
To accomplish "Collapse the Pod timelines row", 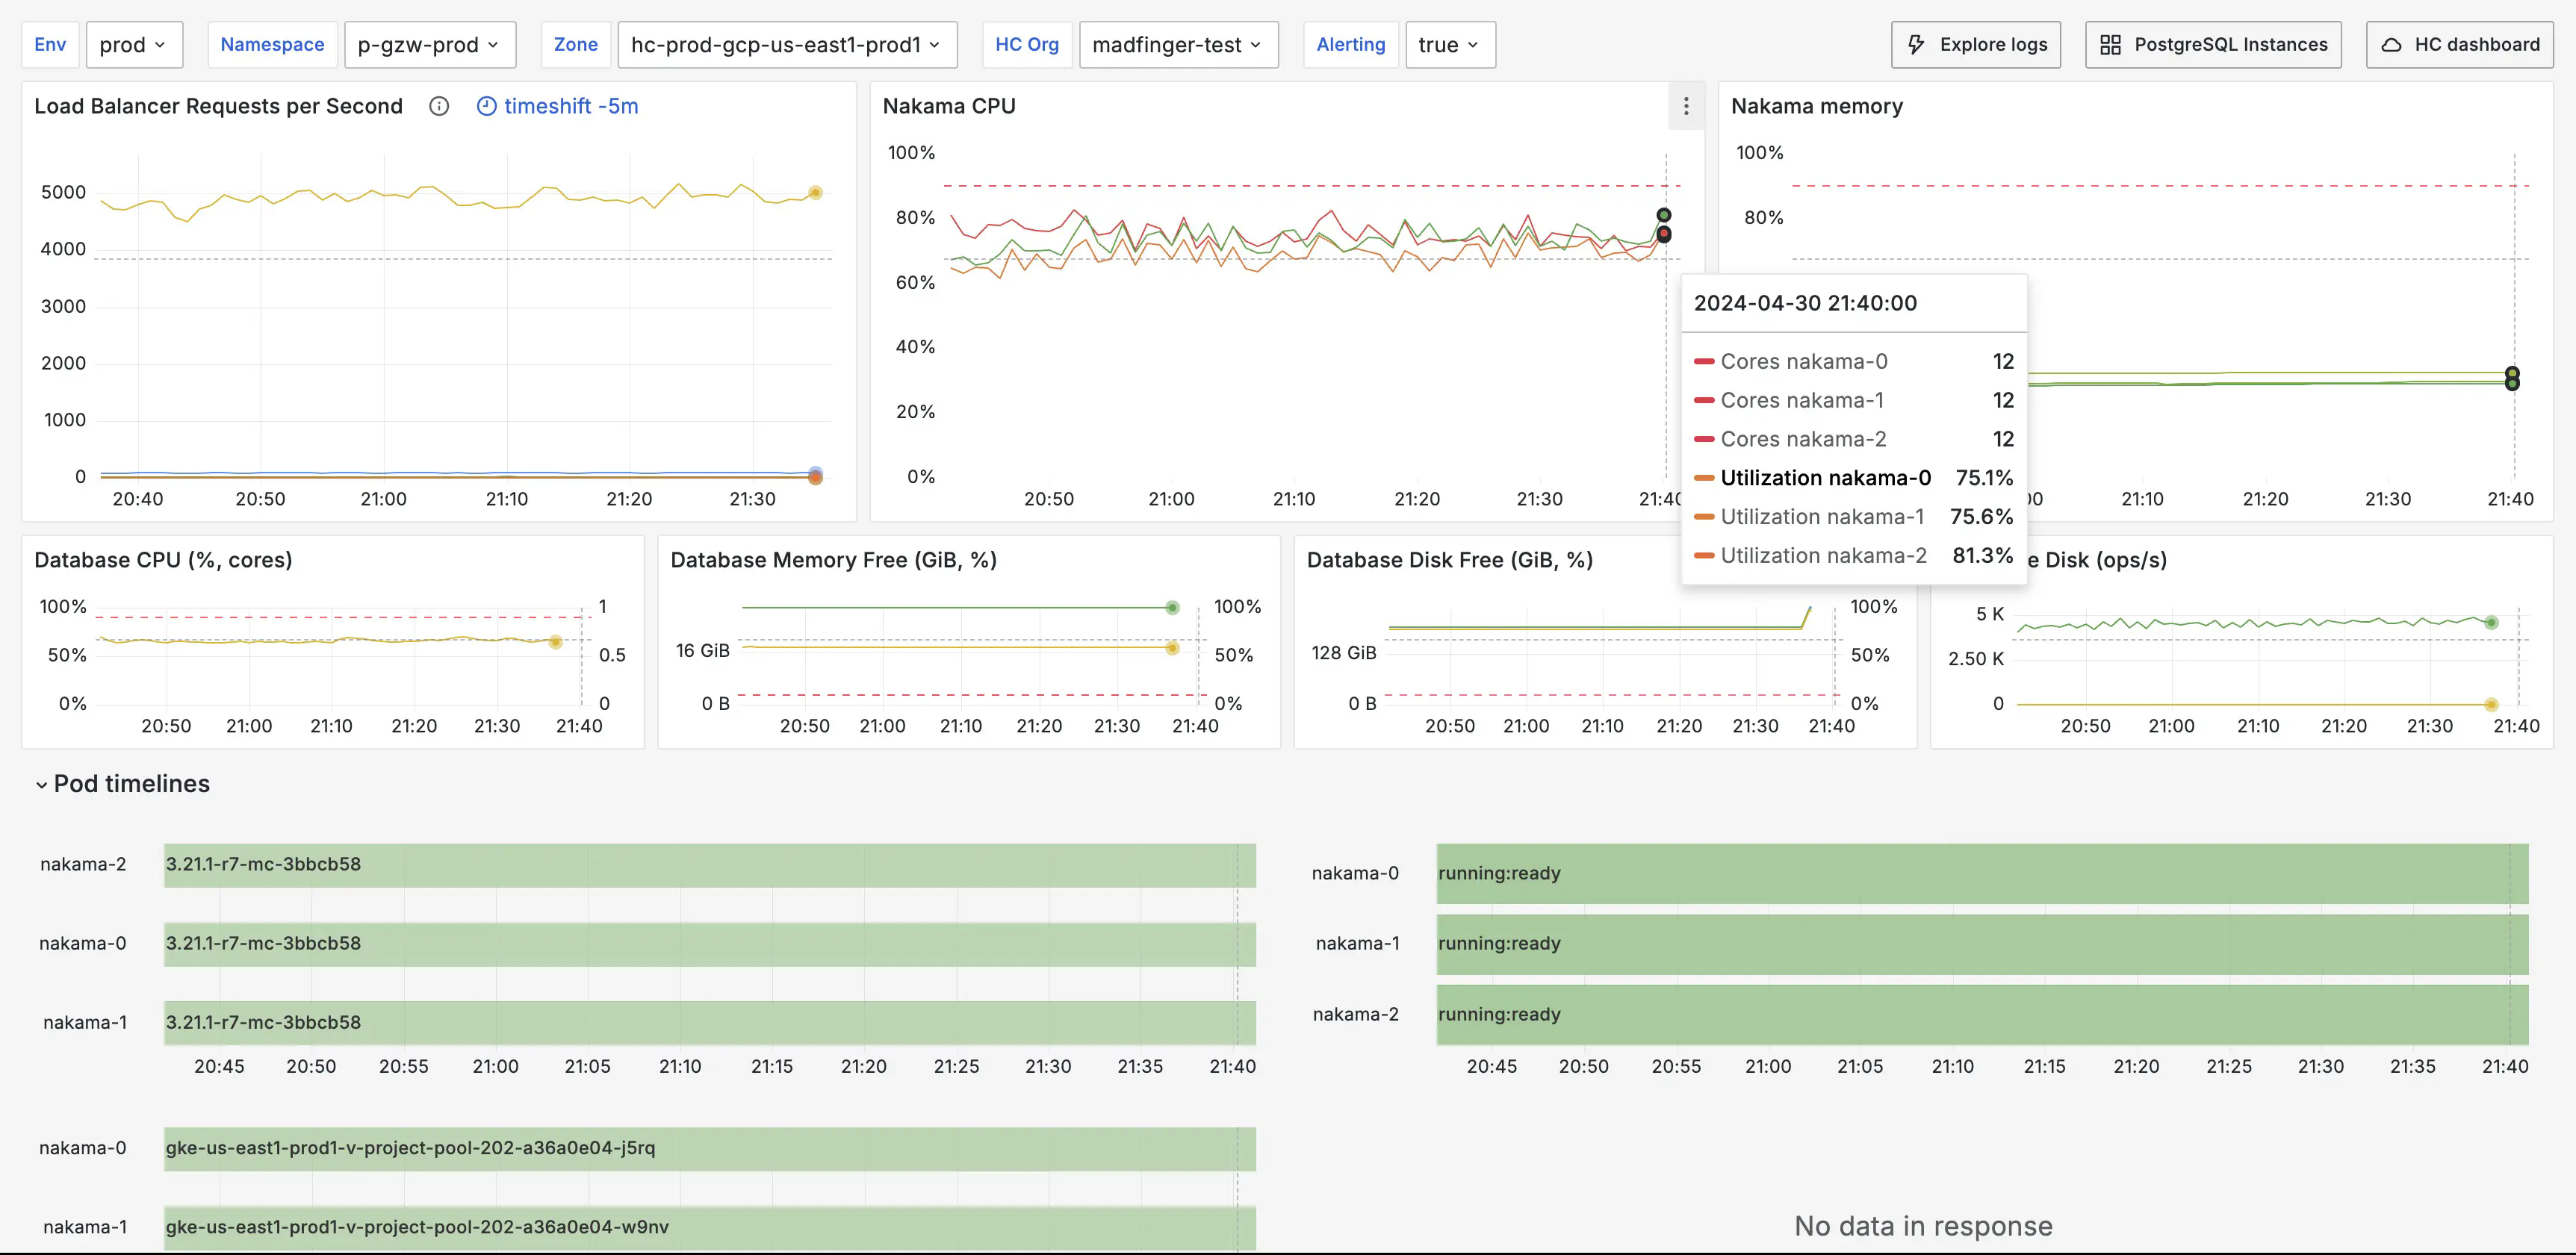I will coord(41,785).
